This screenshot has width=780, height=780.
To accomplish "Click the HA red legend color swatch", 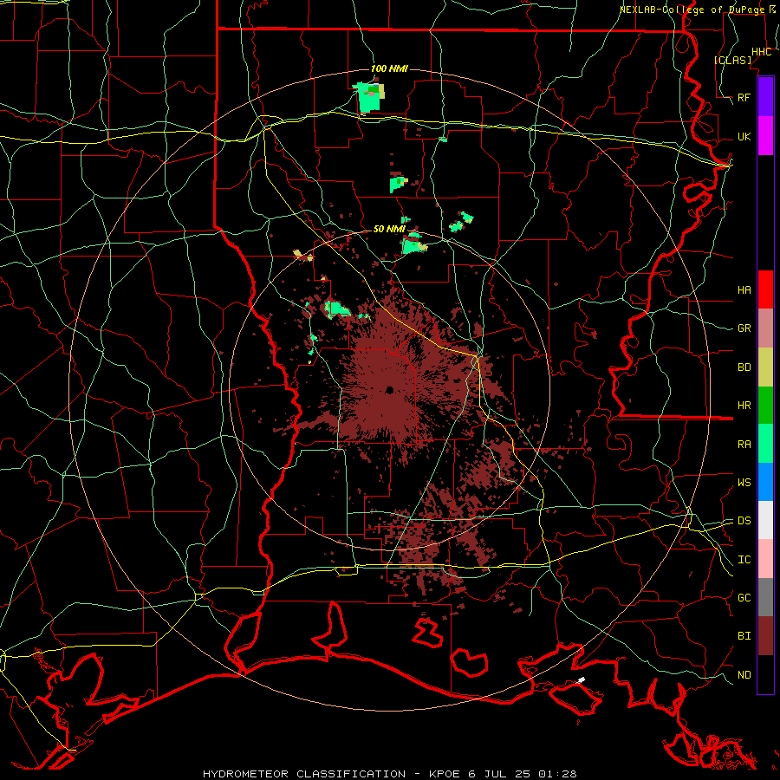I will [765, 289].
